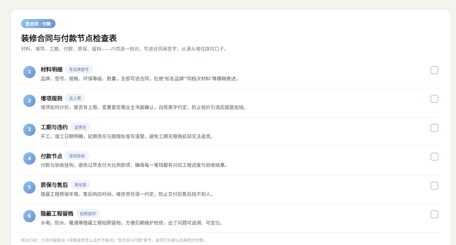Click the 隐蔽工程留档 item title
The height and width of the screenshot is (245, 456).
57,214
